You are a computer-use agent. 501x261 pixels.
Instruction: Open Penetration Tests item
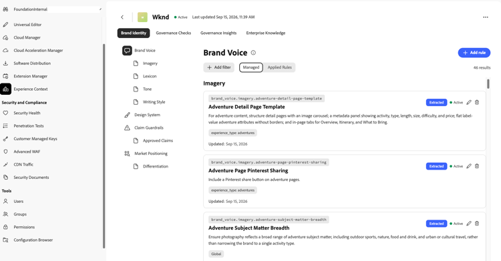(x=29, y=126)
